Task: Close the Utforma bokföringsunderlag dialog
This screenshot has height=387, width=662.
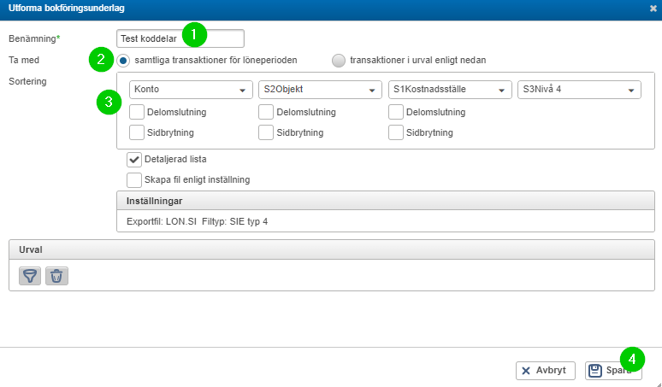Action: [x=653, y=9]
